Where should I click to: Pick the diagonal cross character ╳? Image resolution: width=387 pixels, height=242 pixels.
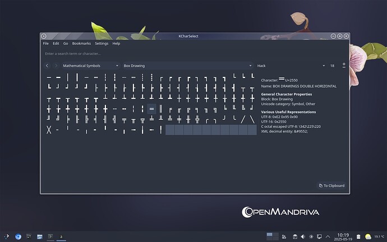click(49, 130)
